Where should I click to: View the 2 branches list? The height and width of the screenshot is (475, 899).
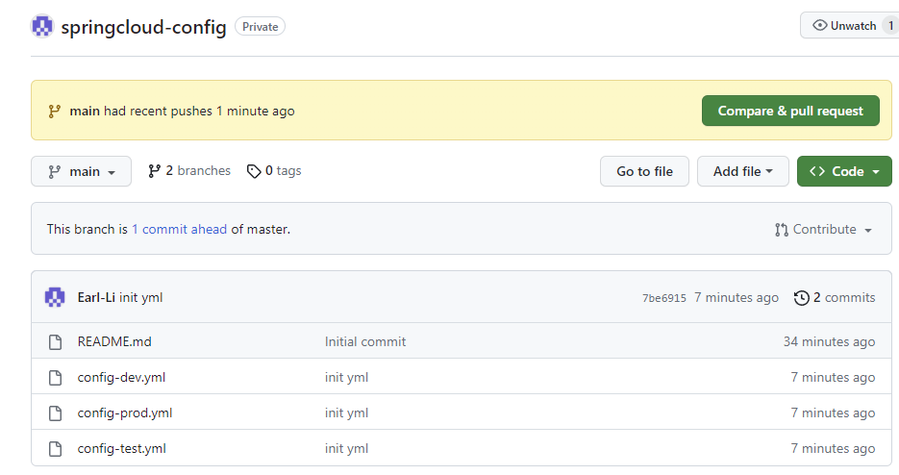189,171
